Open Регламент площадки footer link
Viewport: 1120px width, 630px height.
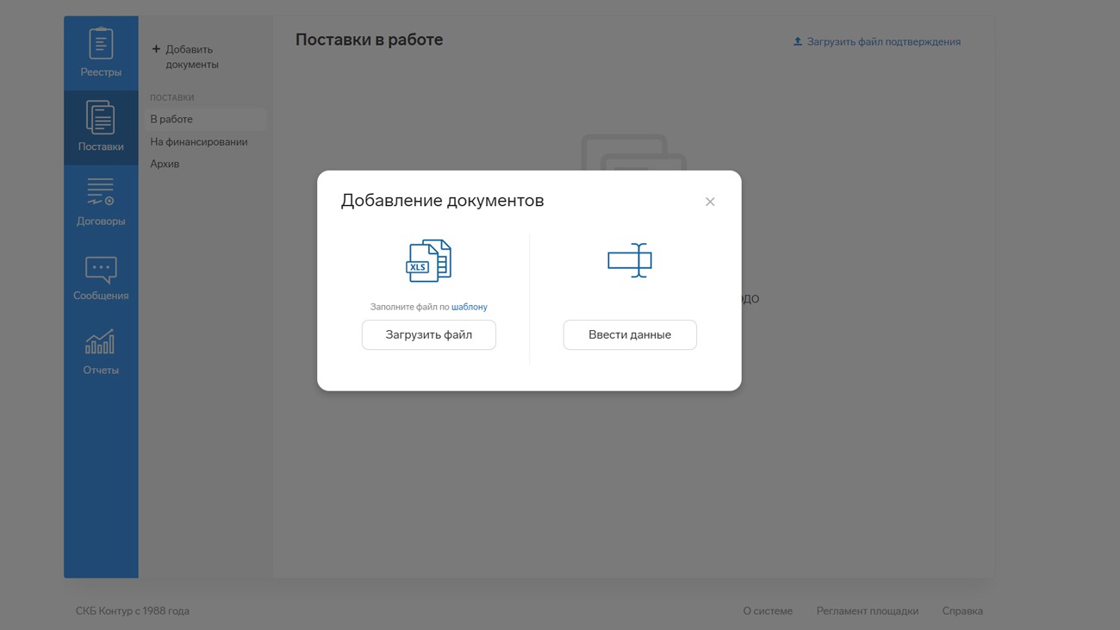867,611
